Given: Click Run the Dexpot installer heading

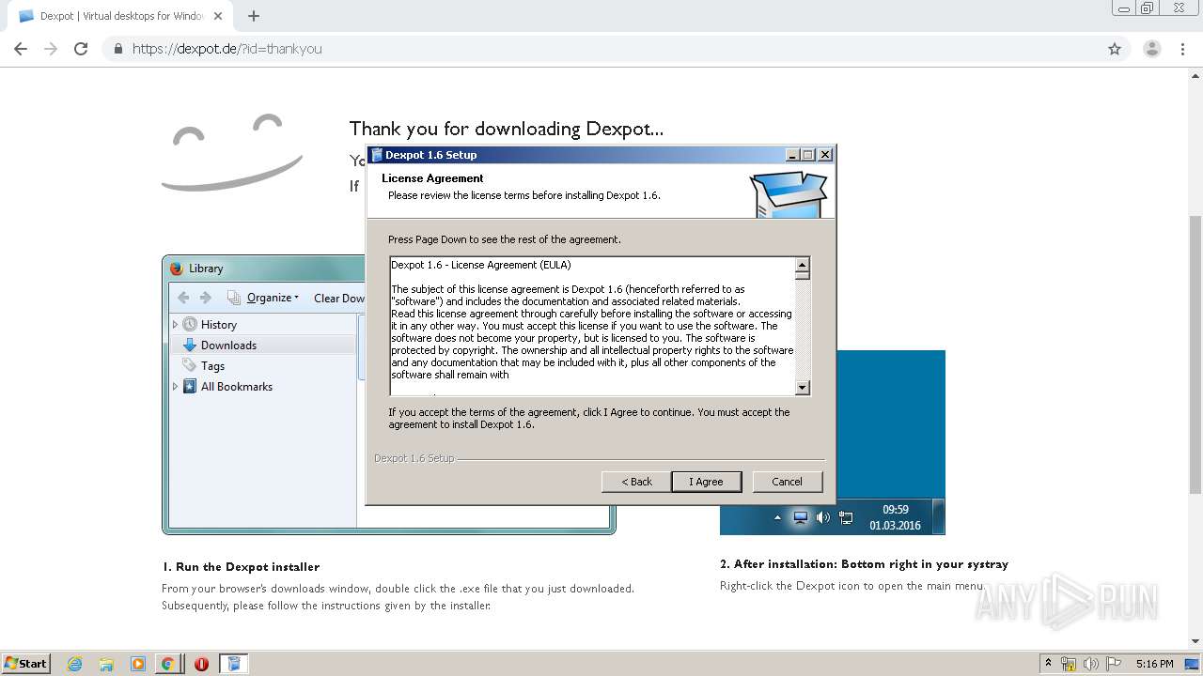Looking at the screenshot, I should click(241, 567).
